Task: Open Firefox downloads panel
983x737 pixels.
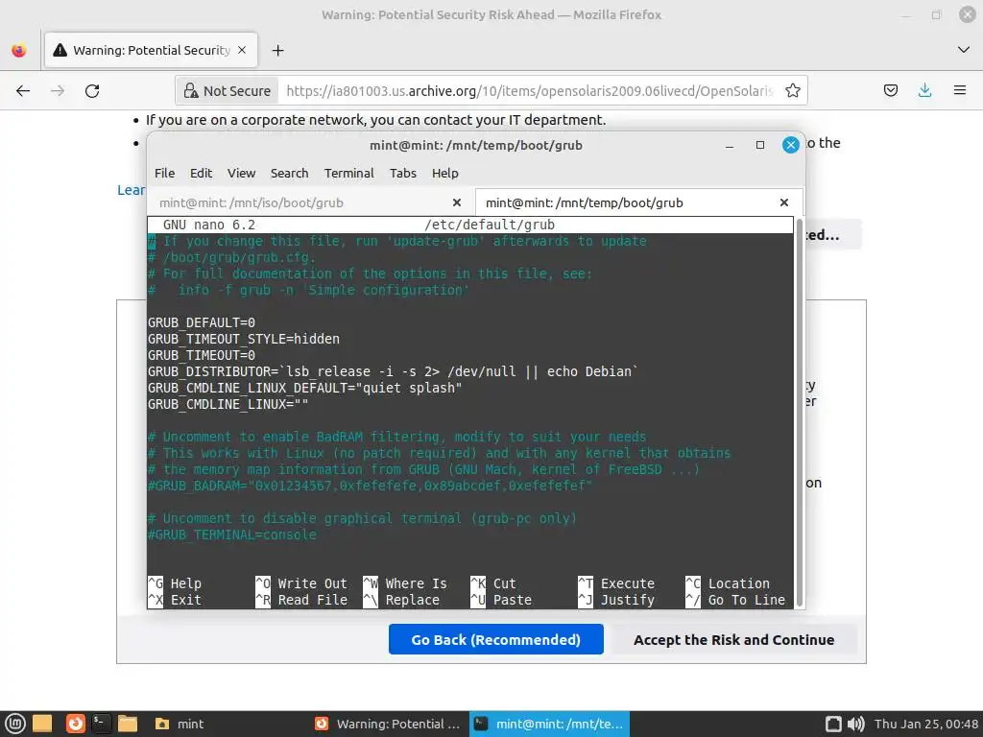Action: tap(924, 90)
